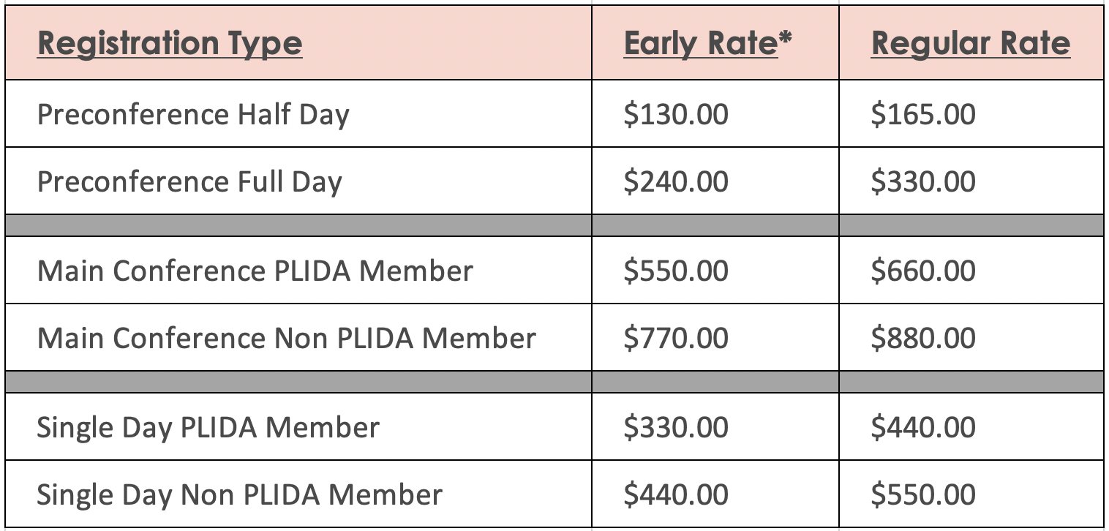Click the $440.00 Single Day member regular rate
Image resolution: width=1109 pixels, height=531 pixels.
(x=923, y=428)
